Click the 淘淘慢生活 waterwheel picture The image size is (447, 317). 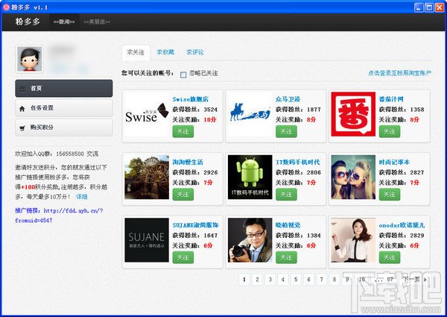(x=147, y=177)
